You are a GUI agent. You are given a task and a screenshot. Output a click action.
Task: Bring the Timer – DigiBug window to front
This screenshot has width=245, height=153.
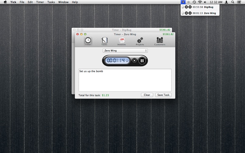click(122, 30)
